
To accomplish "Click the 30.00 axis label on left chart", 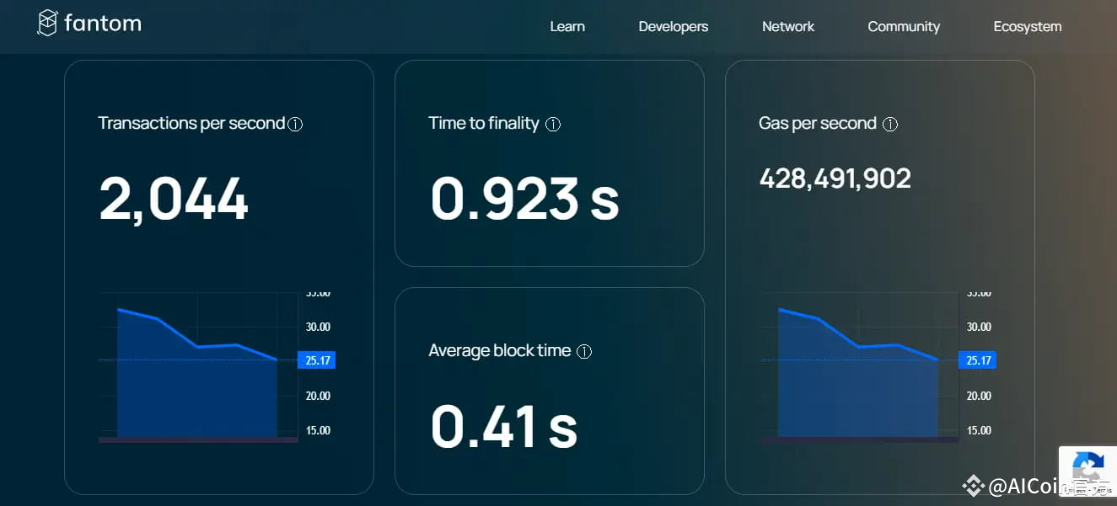I will [317, 327].
